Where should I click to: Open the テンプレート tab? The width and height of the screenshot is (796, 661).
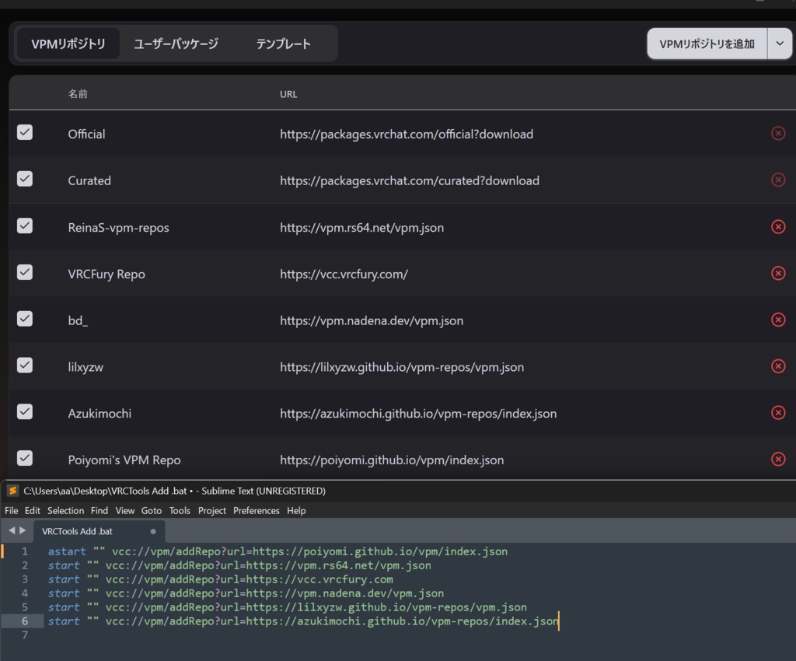click(283, 44)
